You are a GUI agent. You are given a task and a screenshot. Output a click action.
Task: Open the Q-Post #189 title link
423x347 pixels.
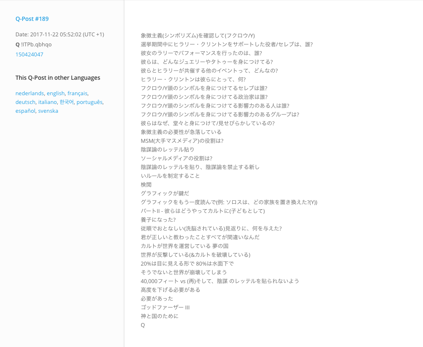pyautogui.click(x=32, y=19)
